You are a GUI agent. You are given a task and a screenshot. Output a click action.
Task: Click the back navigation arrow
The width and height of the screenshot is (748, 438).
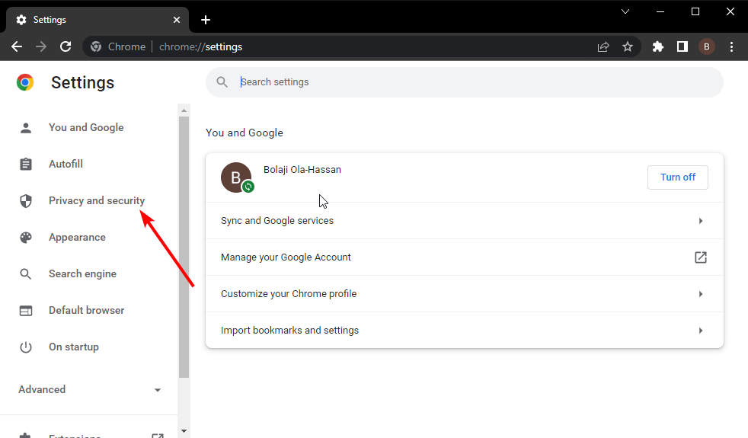coord(17,46)
